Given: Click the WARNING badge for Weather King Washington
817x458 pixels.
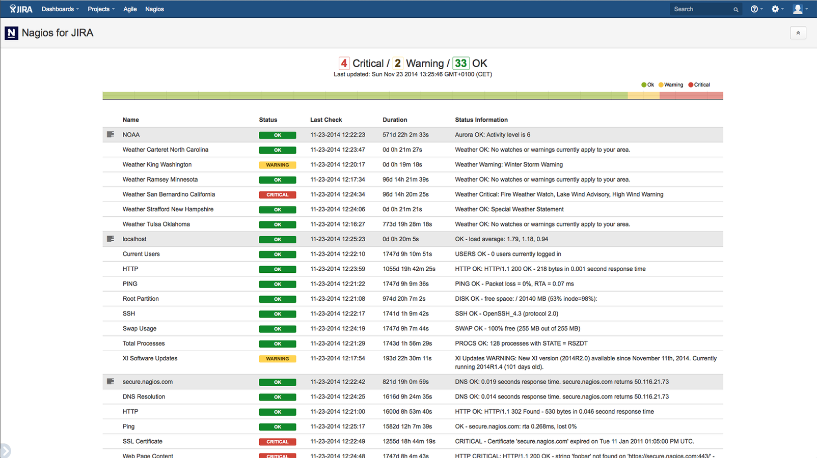Looking at the screenshot, I should (278, 165).
